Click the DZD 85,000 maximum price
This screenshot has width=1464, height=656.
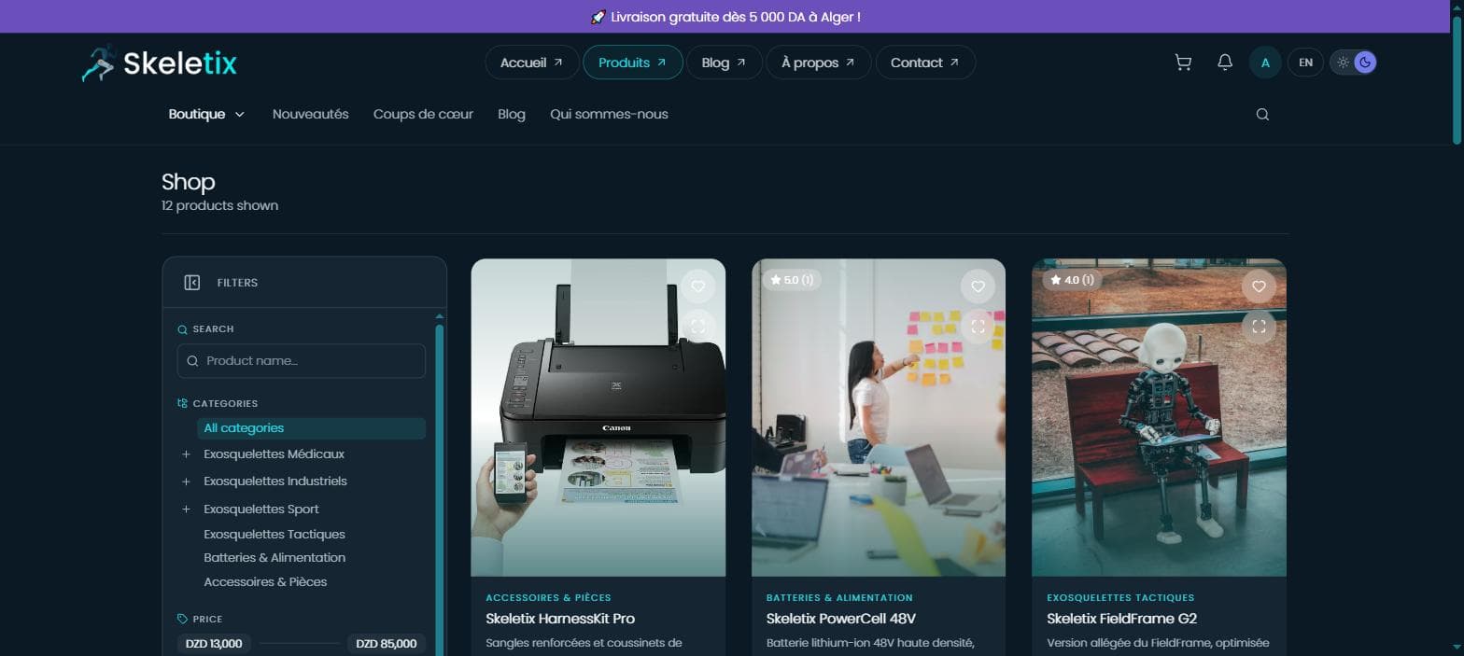coord(387,644)
